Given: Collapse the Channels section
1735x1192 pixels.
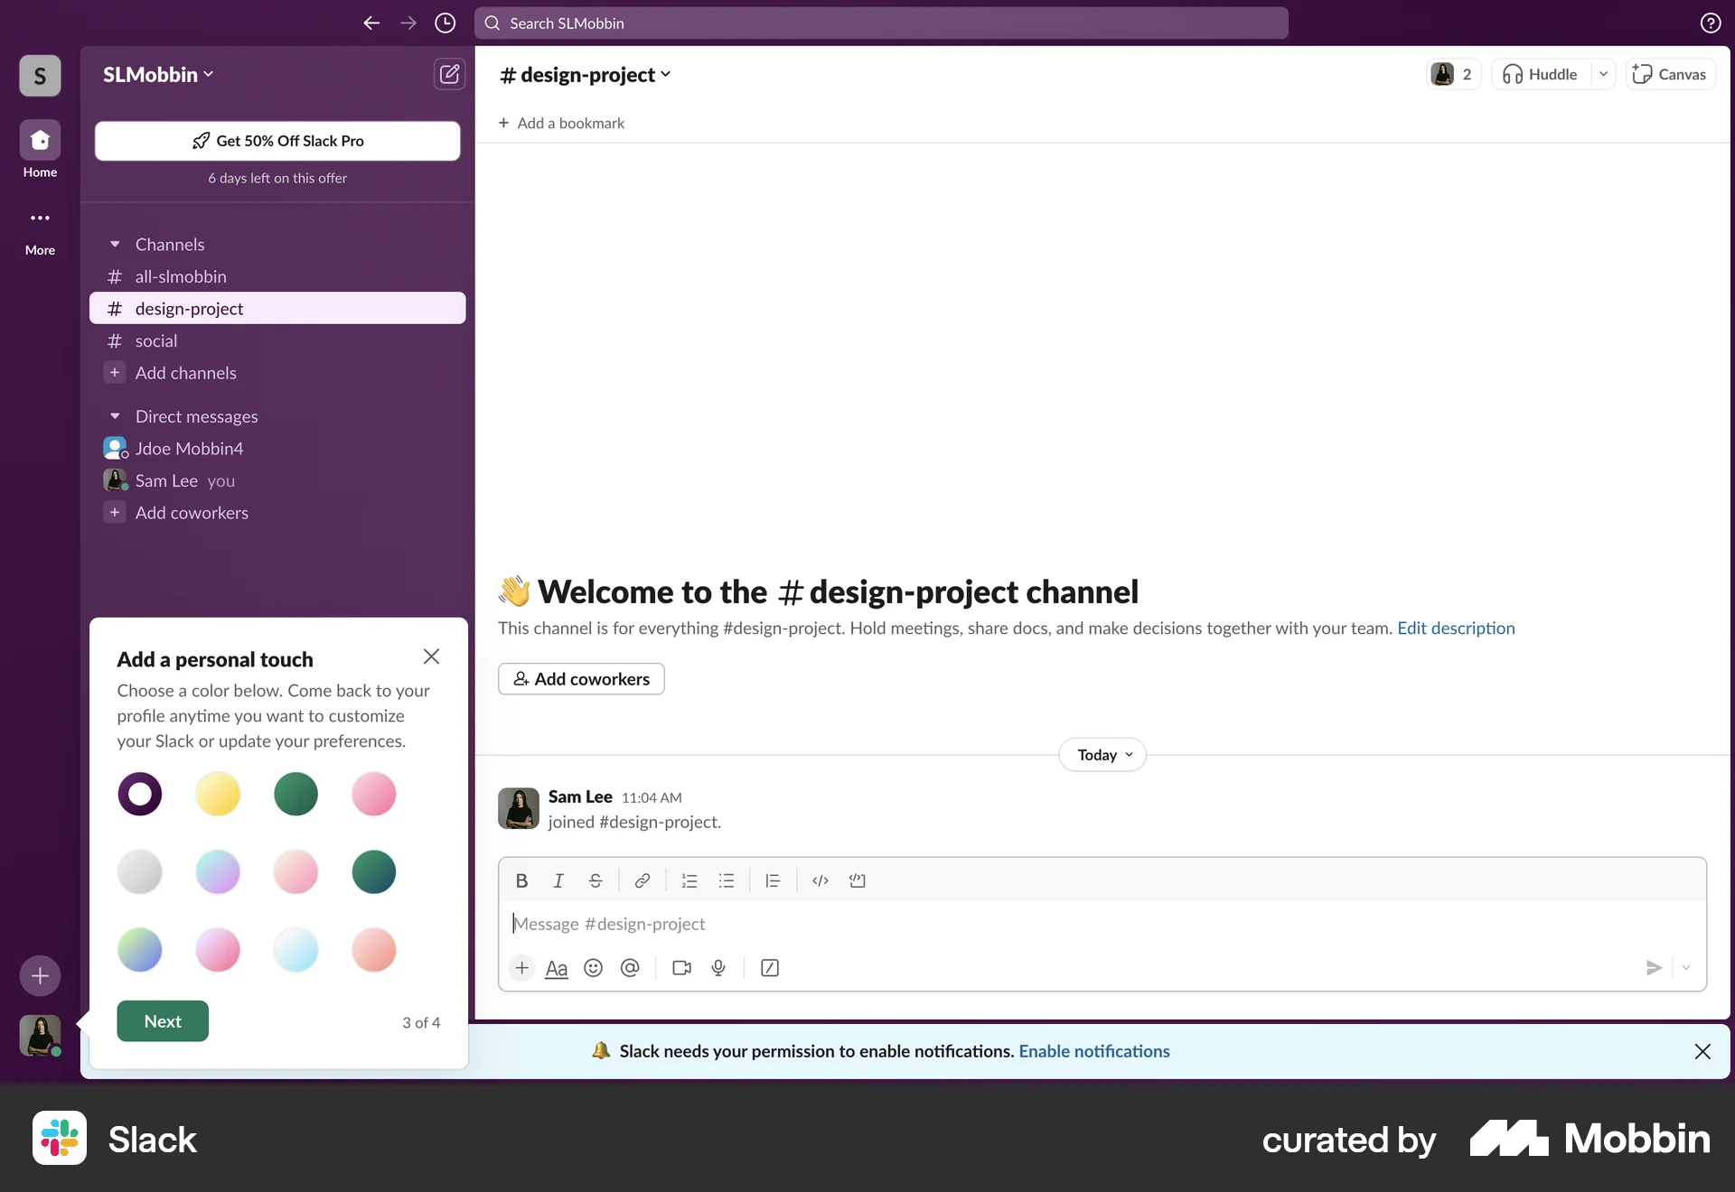Looking at the screenshot, I should [x=114, y=244].
